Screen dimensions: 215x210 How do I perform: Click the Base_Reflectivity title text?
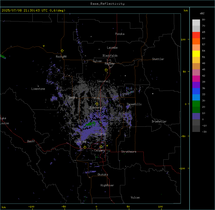pyautogui.click(x=107, y=4)
